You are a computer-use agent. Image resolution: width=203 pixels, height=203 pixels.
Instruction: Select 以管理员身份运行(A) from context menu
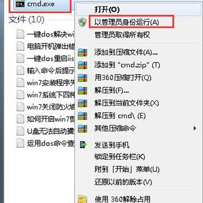coord(127,22)
